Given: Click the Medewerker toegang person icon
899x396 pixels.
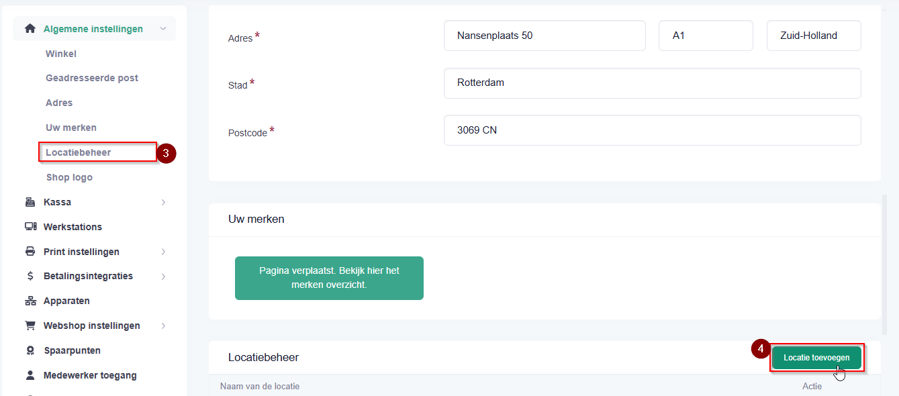Looking at the screenshot, I should pos(30,375).
